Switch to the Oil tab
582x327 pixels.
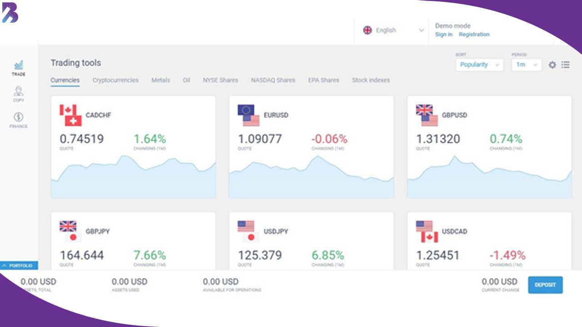(186, 80)
